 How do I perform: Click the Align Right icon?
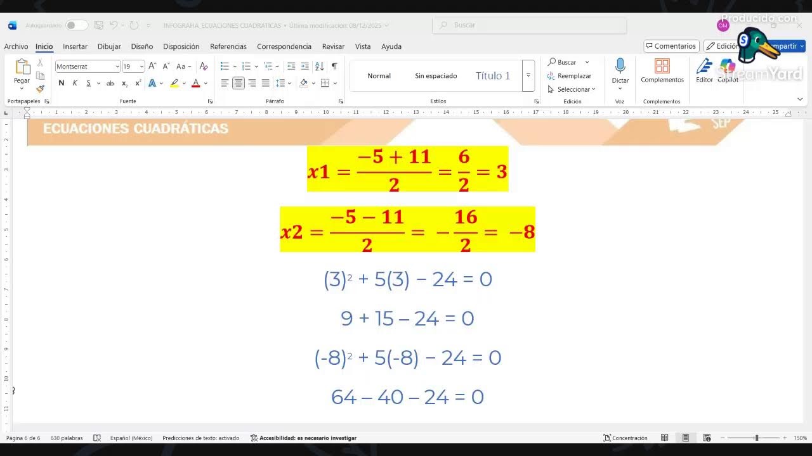point(252,83)
